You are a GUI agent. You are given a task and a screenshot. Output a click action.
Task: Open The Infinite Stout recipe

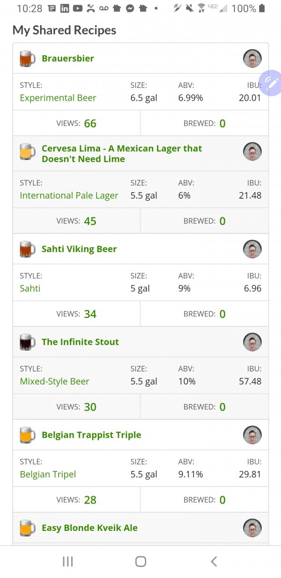tap(80, 341)
